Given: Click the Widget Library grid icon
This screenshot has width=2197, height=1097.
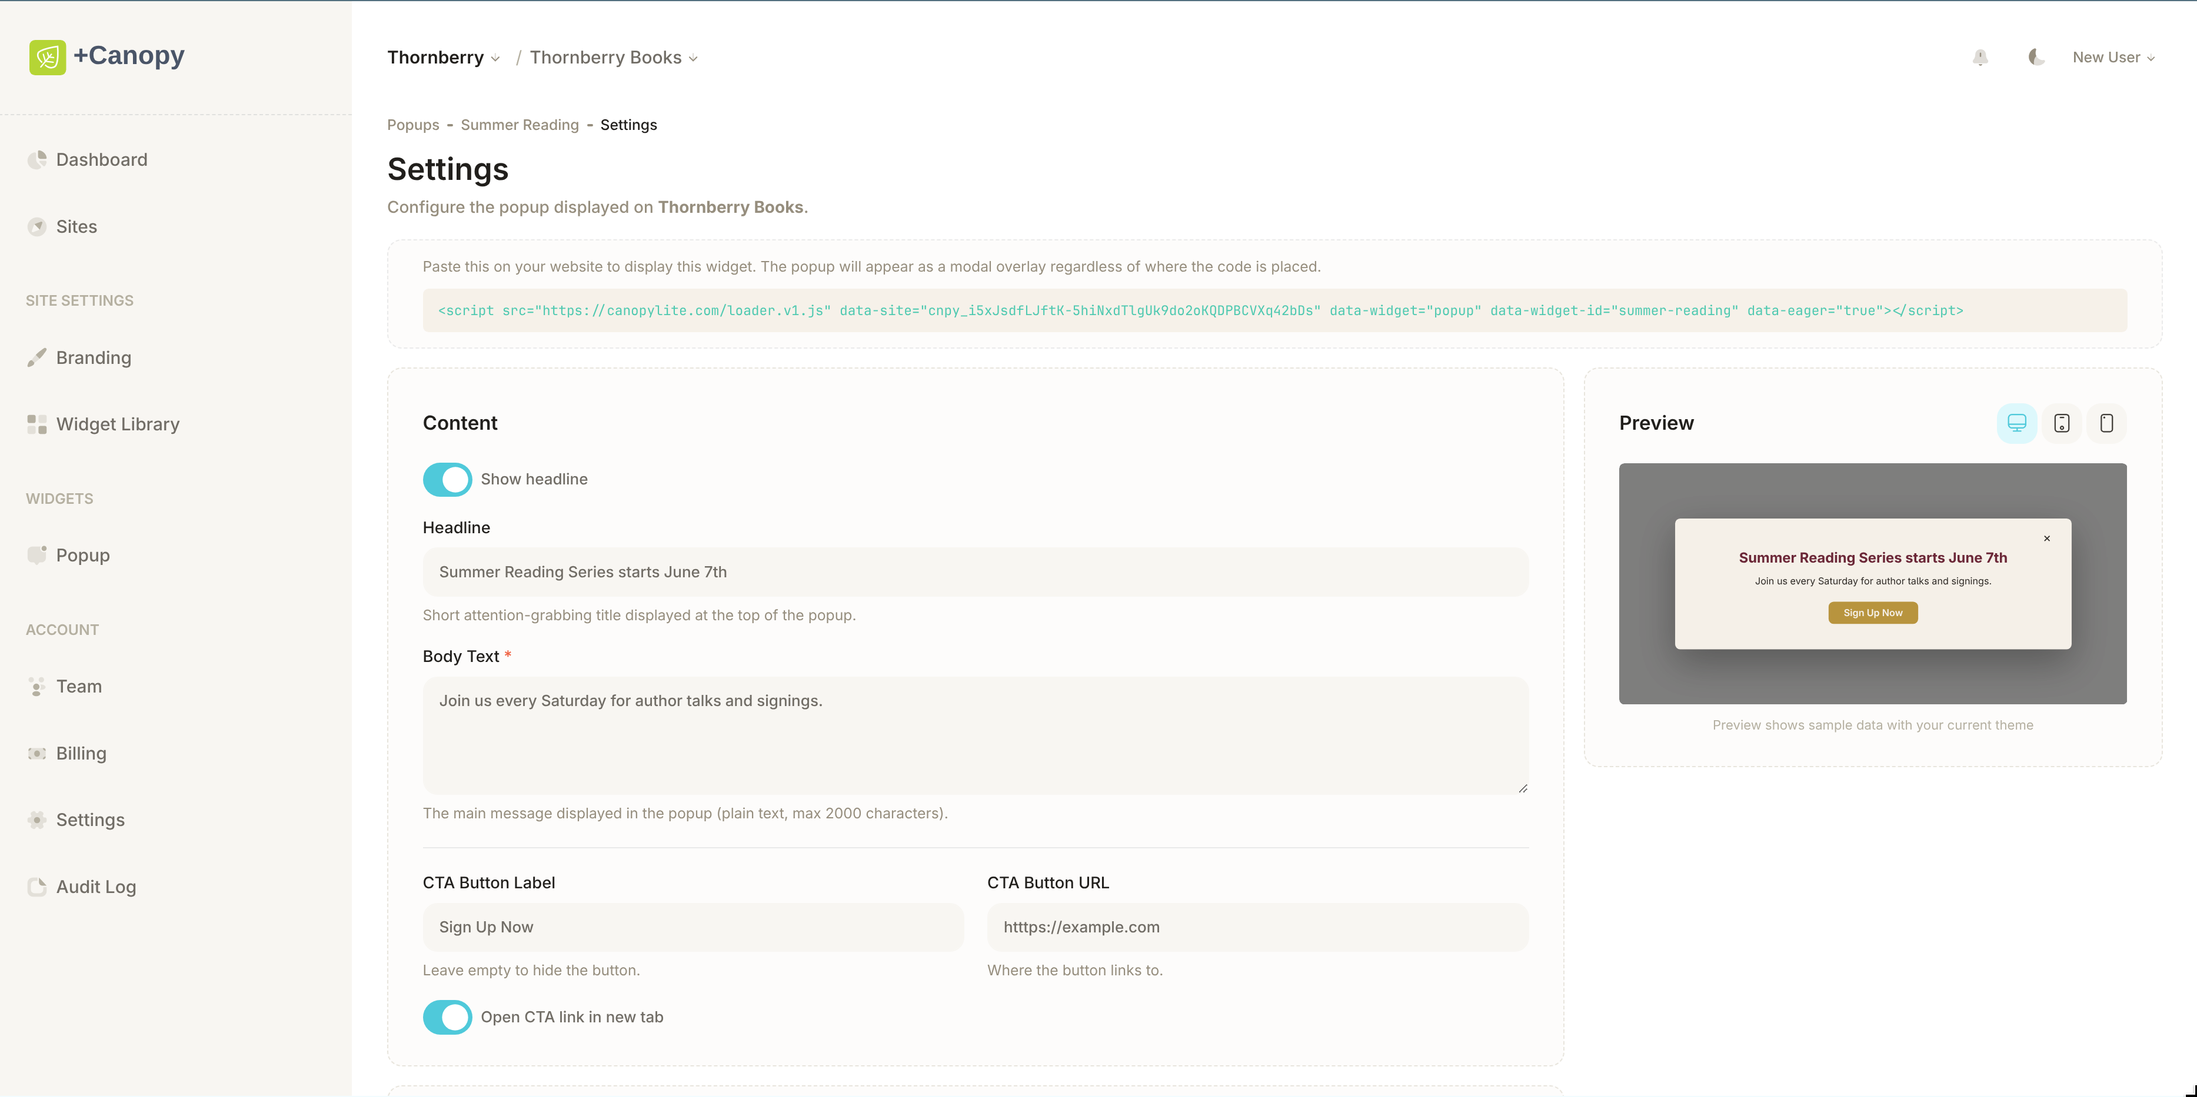Looking at the screenshot, I should tap(36, 424).
